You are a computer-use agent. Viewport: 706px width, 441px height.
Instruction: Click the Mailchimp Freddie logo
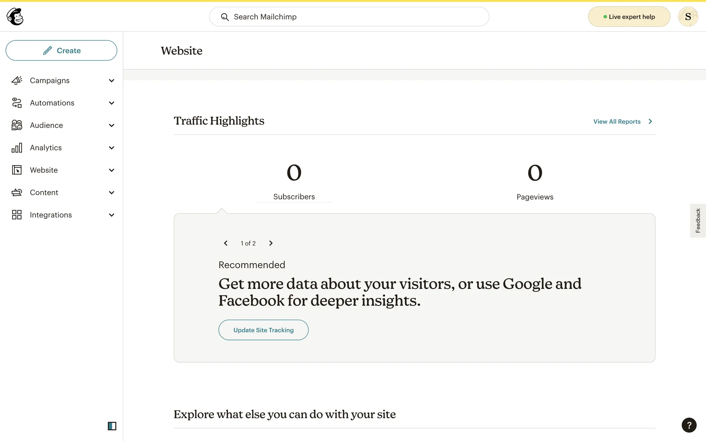click(x=15, y=17)
